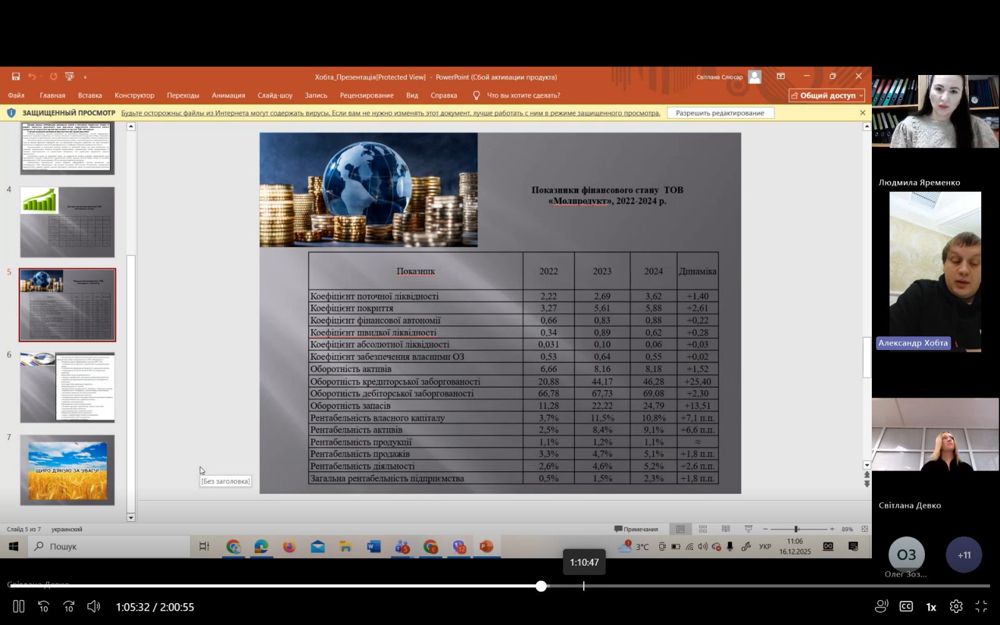The height and width of the screenshot is (625, 1000).
Task: Open the Слайд-шоу ribbon tab
Action: [x=274, y=96]
